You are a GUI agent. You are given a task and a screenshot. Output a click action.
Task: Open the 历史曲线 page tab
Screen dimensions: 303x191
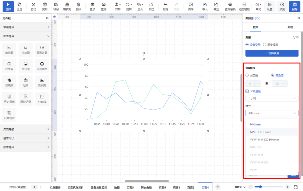146,188
